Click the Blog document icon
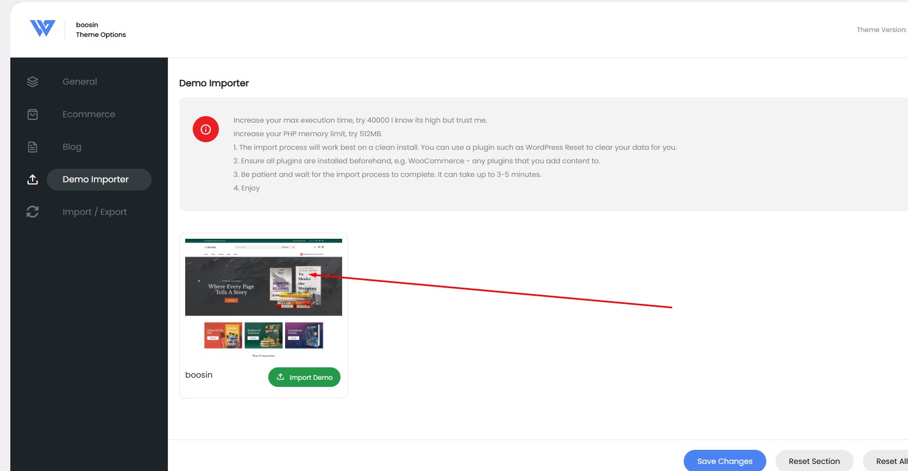This screenshot has height=471, width=908. (33, 147)
